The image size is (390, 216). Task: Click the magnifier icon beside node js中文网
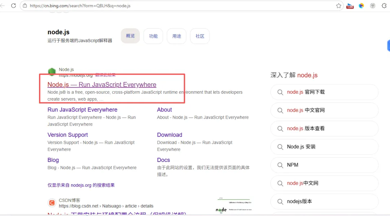(280, 183)
